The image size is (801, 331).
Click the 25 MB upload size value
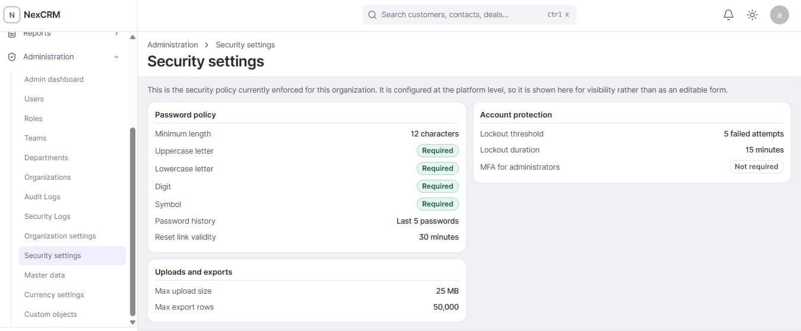point(447,291)
